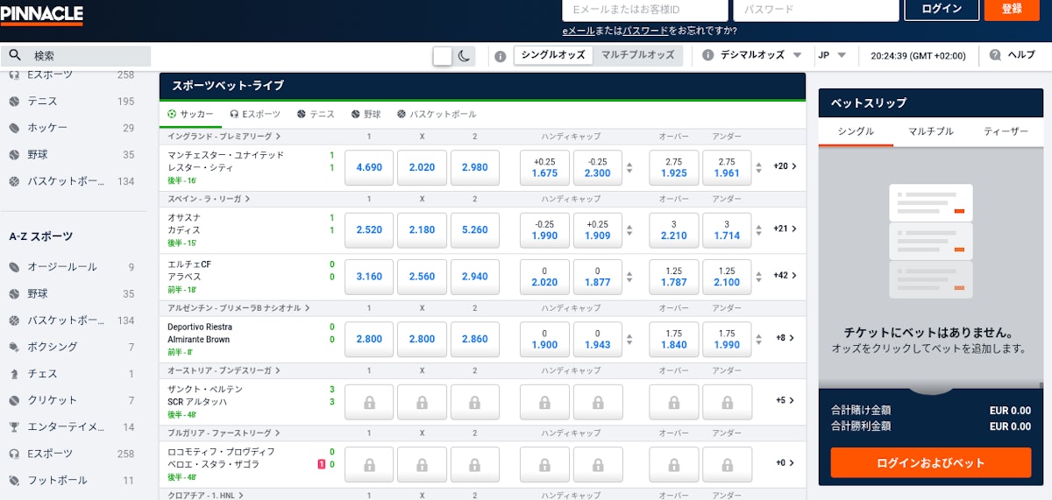Expand オーストリア - ブンデスリーガ league header
Image resolution: width=1052 pixels, height=500 pixels.
coord(224,370)
